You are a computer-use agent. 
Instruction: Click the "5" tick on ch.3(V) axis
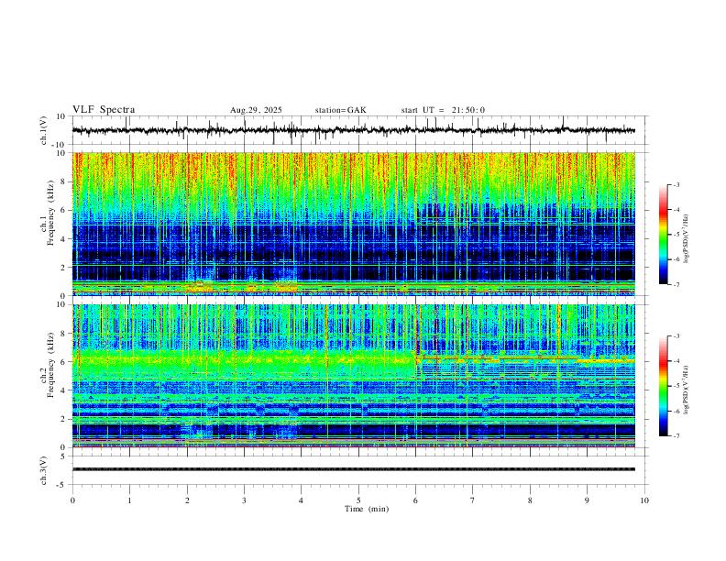(x=64, y=456)
